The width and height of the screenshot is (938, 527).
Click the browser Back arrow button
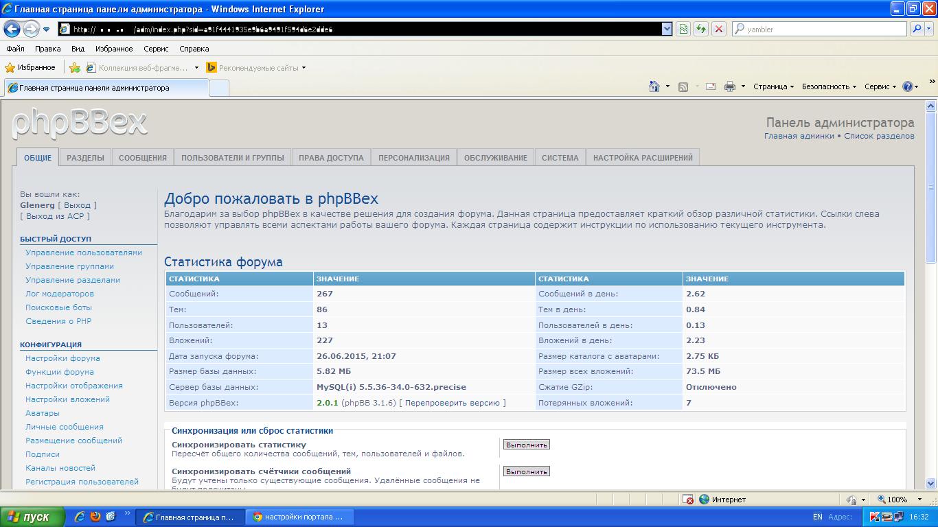[12, 29]
